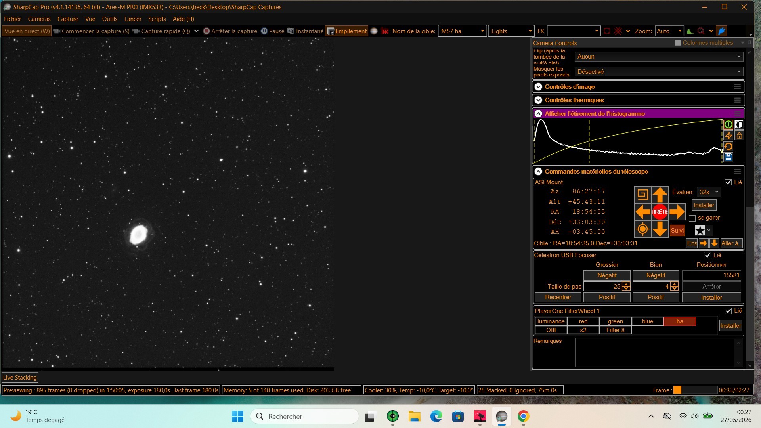Screen dimensions: 761x428
Task: Click the histogram stretch curve area
Action: (628, 141)
